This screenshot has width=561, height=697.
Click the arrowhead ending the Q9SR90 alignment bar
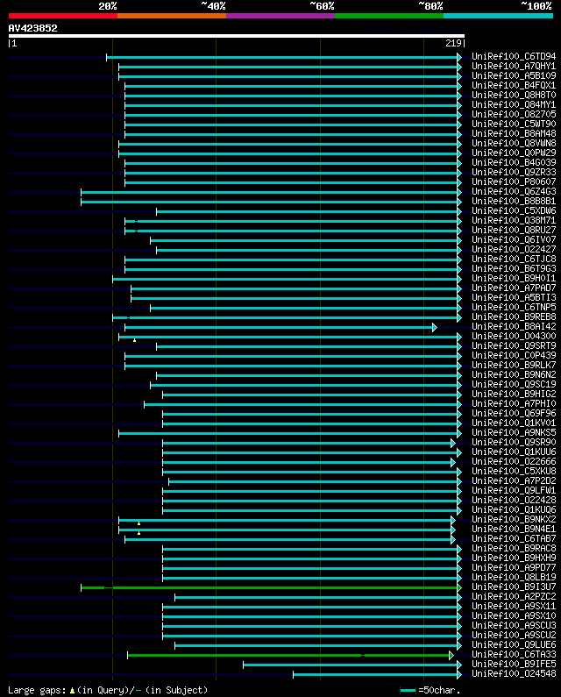[453, 443]
